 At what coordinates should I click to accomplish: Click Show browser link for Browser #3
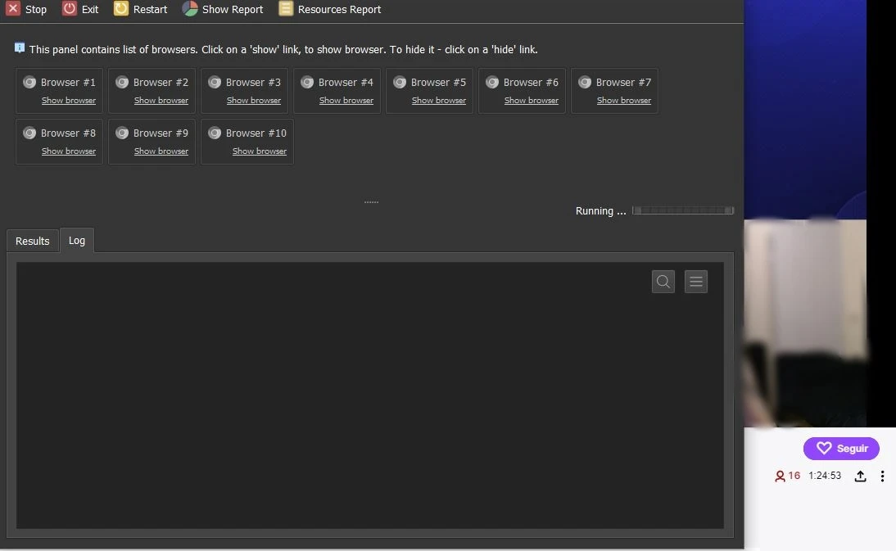(x=254, y=101)
